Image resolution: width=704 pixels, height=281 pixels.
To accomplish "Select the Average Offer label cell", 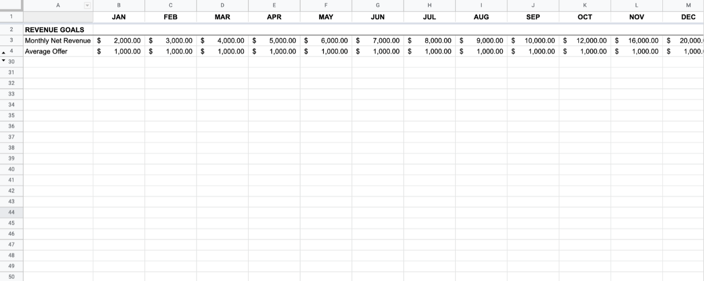I will pyautogui.click(x=58, y=52).
